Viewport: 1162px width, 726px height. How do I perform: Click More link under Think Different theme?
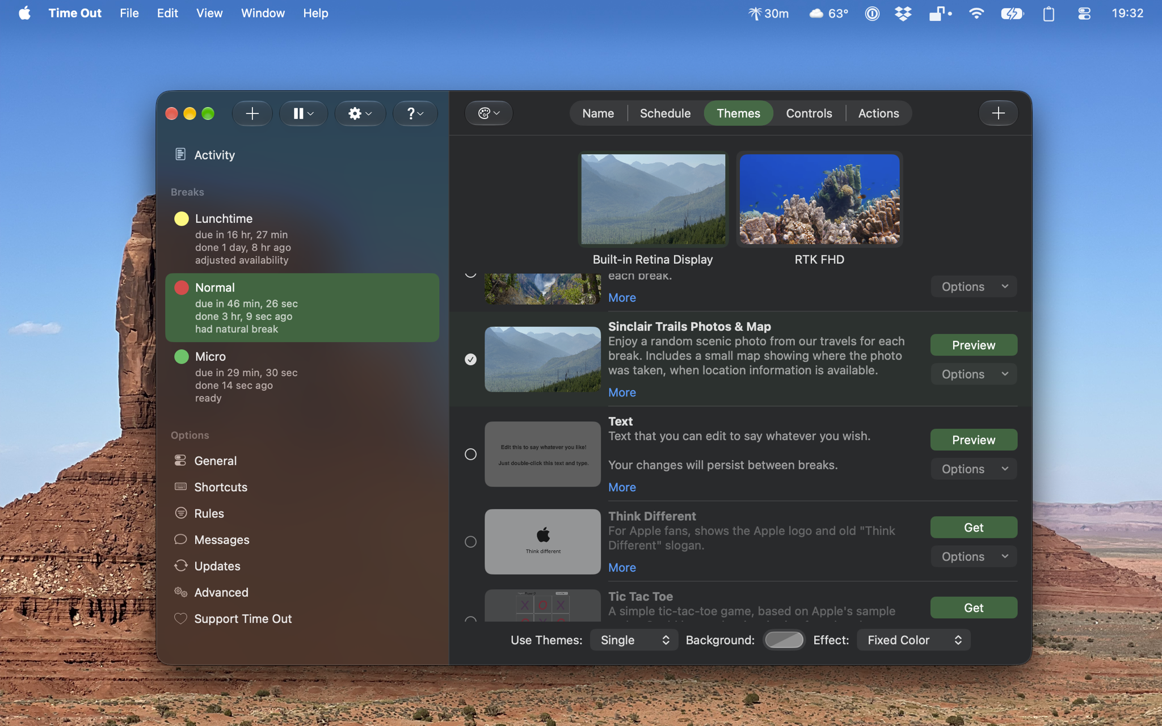pyautogui.click(x=622, y=568)
